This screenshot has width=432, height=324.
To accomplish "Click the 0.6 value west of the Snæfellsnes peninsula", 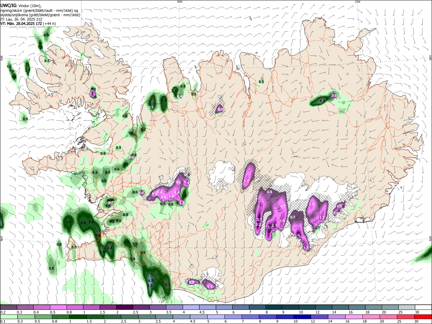I will coord(25,119).
